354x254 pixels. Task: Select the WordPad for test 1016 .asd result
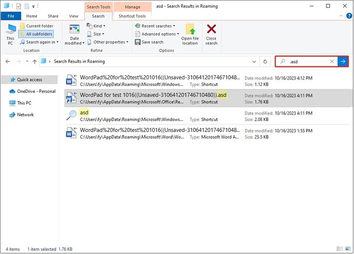208,98
